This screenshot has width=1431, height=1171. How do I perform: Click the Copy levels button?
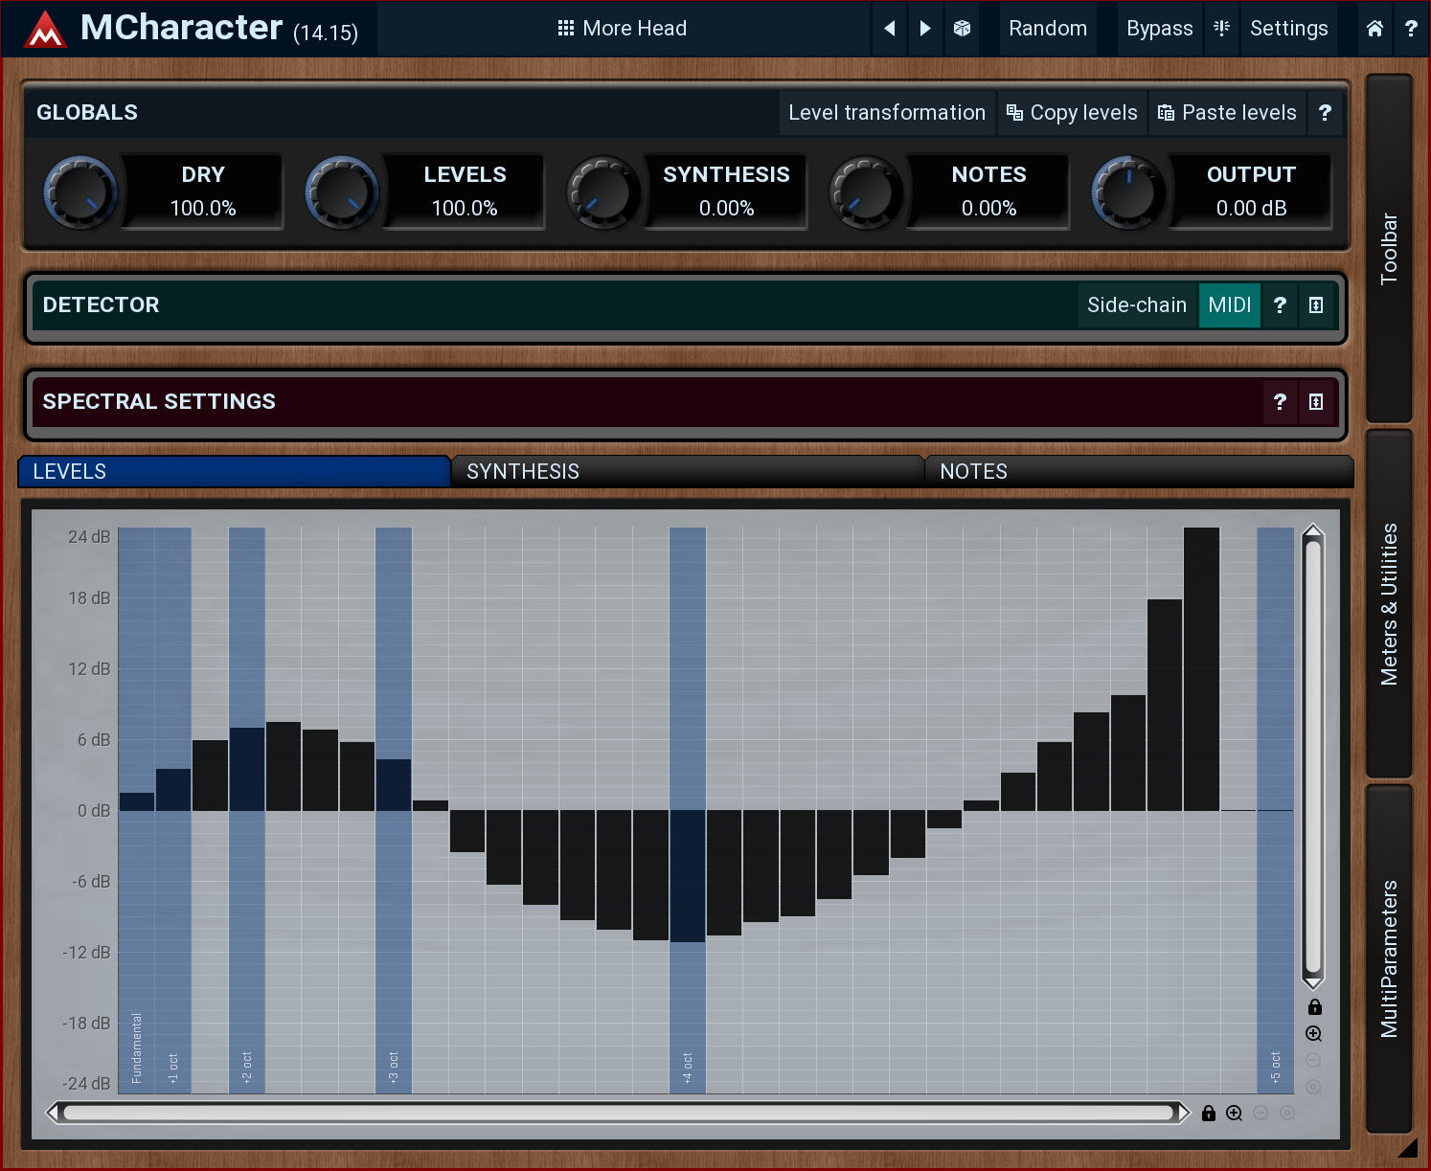pos(1072,113)
